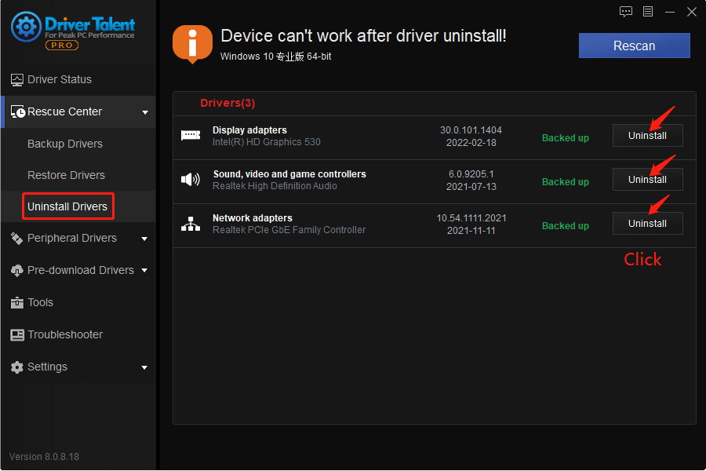Open Restore Drivers page

66,175
